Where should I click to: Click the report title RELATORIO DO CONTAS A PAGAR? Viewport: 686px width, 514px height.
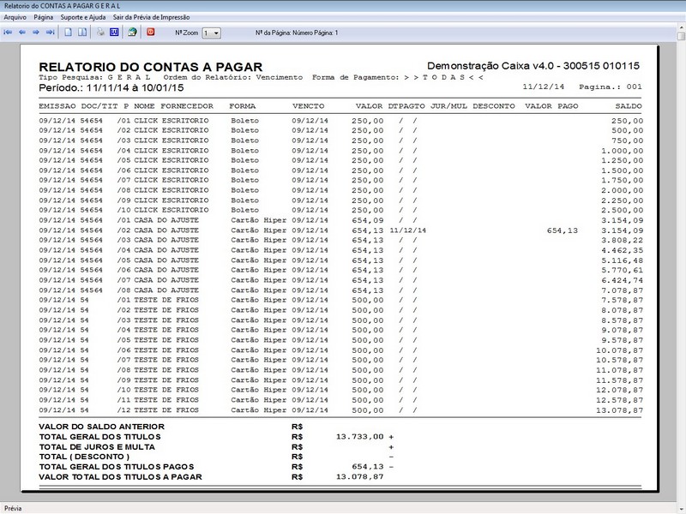click(x=151, y=67)
